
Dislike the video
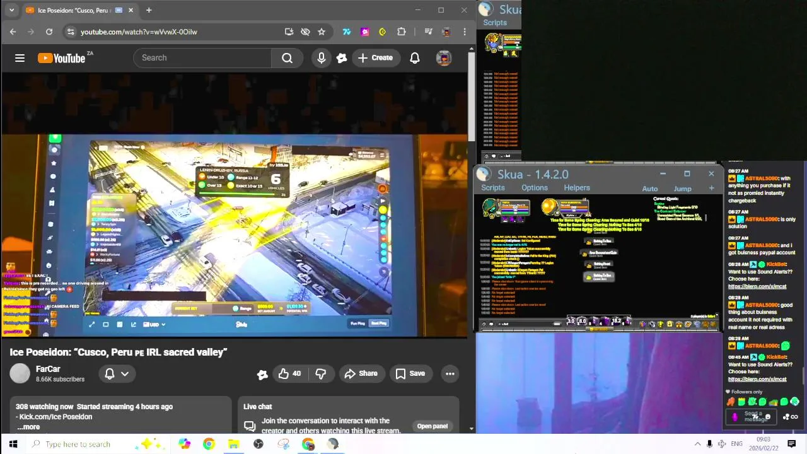click(321, 373)
